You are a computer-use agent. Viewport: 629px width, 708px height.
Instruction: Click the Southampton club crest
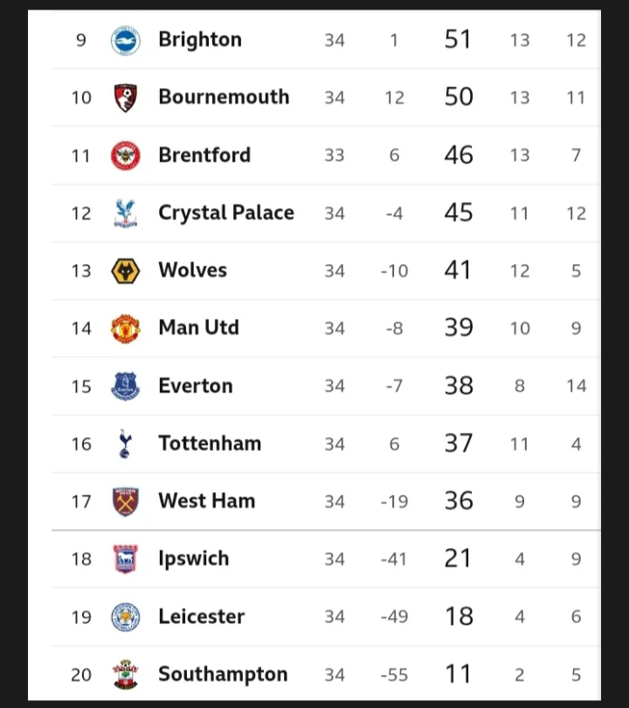click(x=126, y=674)
